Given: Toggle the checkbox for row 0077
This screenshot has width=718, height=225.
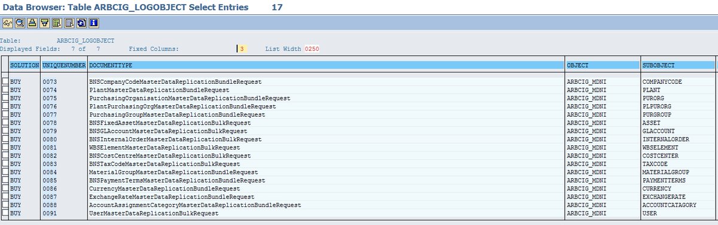Looking at the screenshot, I should [x=5, y=114].
